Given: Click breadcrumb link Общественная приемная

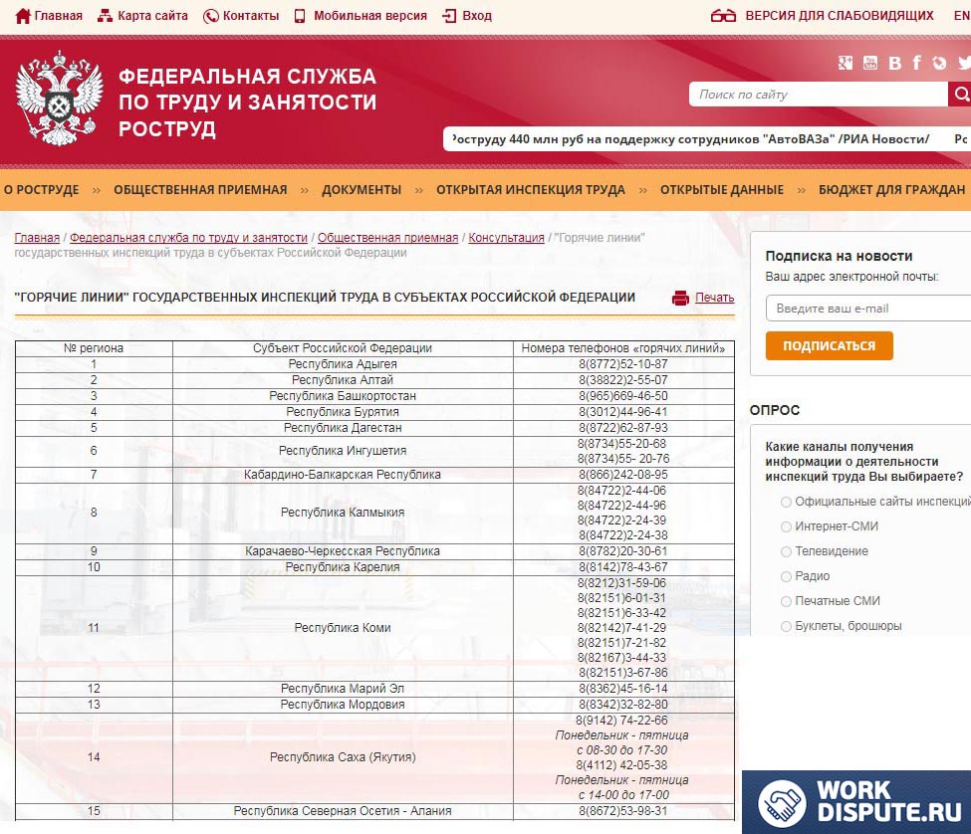Looking at the screenshot, I should click(387, 238).
